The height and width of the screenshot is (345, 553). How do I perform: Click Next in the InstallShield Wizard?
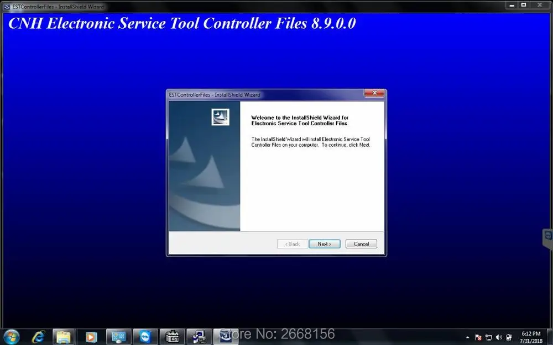(325, 244)
